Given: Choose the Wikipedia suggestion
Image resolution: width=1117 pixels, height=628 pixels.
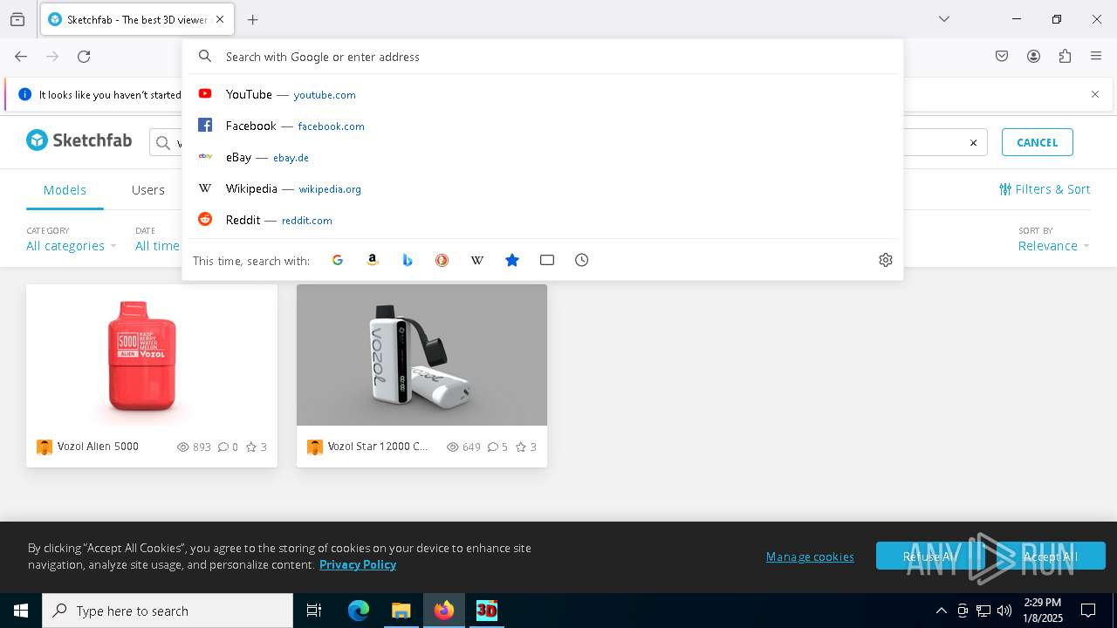Looking at the screenshot, I should tap(543, 188).
